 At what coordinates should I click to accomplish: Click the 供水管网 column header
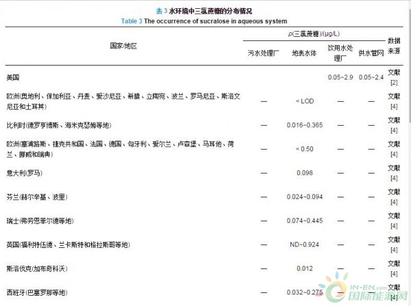click(x=371, y=52)
